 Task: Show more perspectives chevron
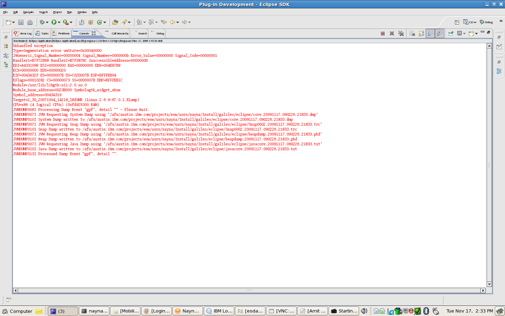click(x=501, y=21)
